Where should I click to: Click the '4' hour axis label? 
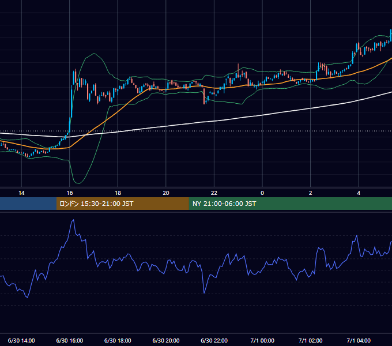click(x=359, y=193)
